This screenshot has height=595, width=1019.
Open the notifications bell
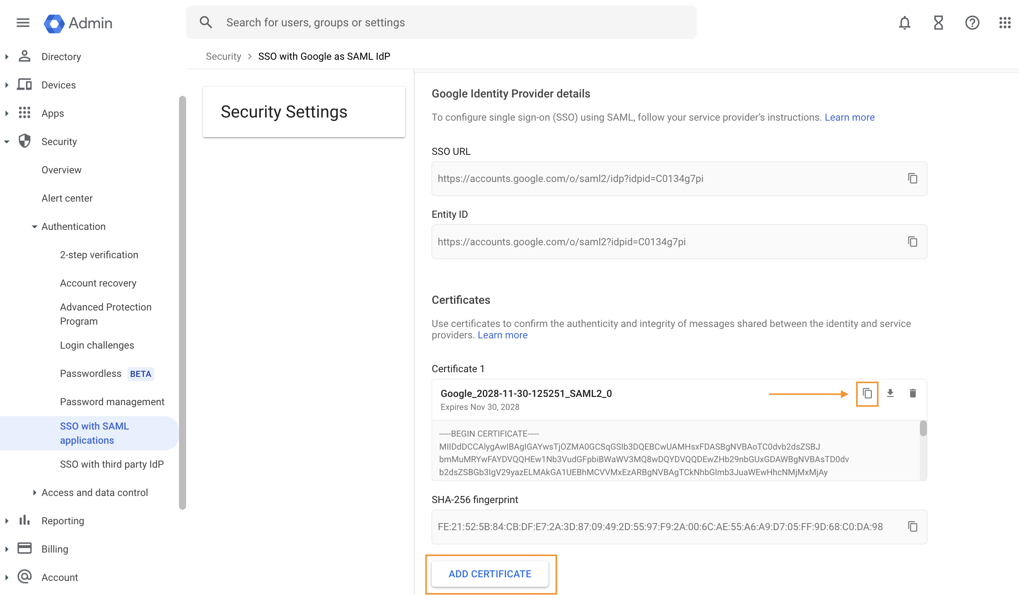905,23
